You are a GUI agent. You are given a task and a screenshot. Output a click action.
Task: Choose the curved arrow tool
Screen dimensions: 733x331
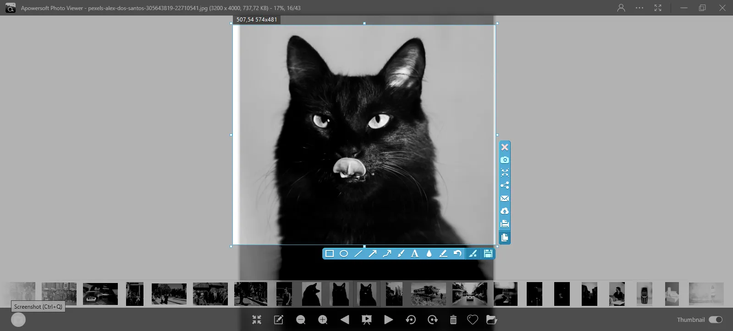(x=386, y=253)
